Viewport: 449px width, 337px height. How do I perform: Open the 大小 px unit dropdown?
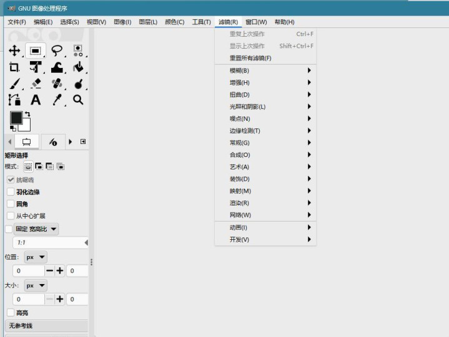pos(36,285)
